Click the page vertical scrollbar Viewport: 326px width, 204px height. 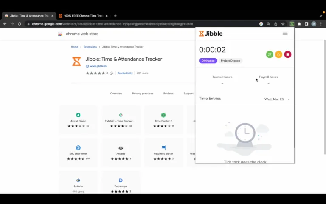tap(325, 97)
